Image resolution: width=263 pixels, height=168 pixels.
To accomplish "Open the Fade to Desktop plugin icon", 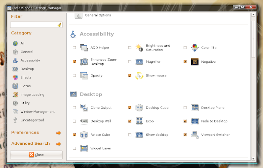I will (x=195, y=121).
